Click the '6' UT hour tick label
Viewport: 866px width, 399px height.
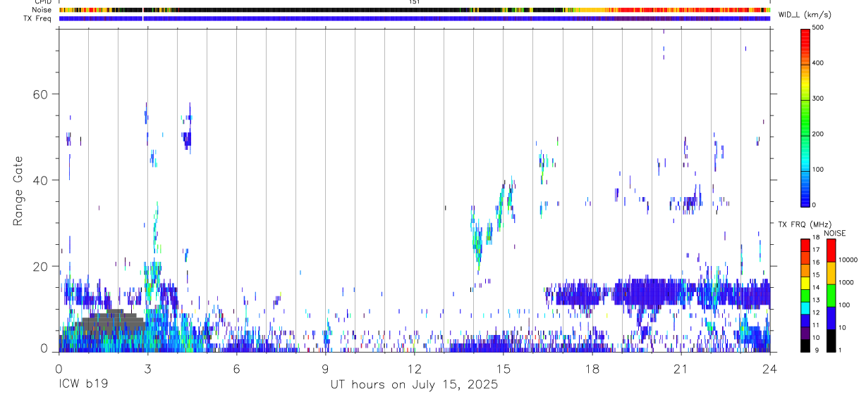236,368
